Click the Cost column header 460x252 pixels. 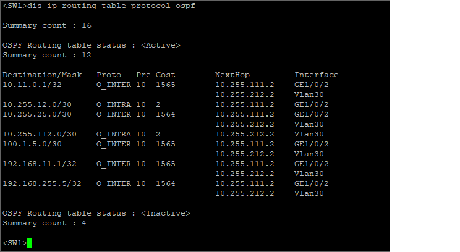(x=165, y=75)
